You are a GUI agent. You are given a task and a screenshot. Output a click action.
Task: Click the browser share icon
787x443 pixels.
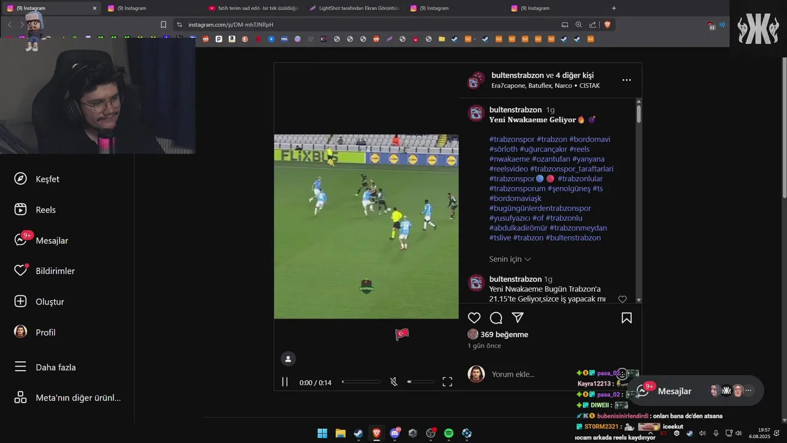(593, 25)
